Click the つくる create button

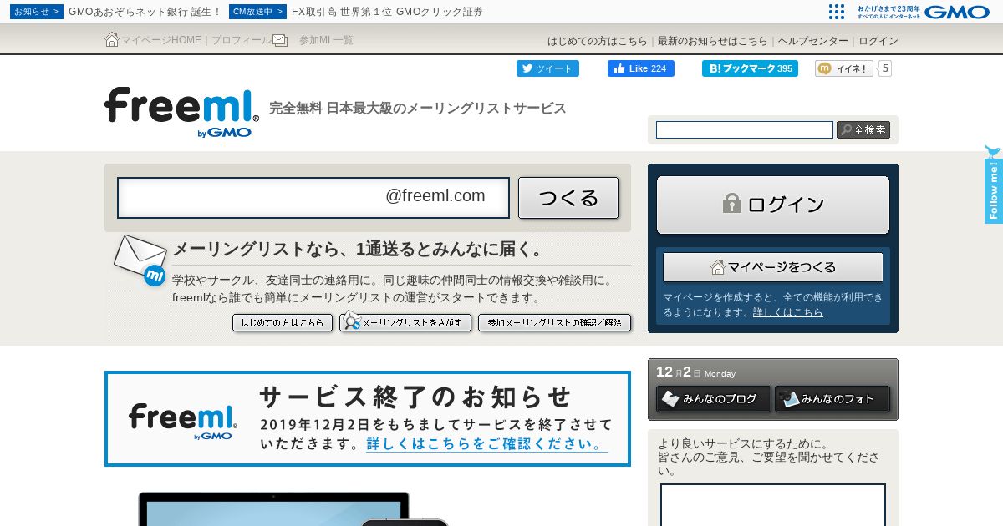[568, 198]
